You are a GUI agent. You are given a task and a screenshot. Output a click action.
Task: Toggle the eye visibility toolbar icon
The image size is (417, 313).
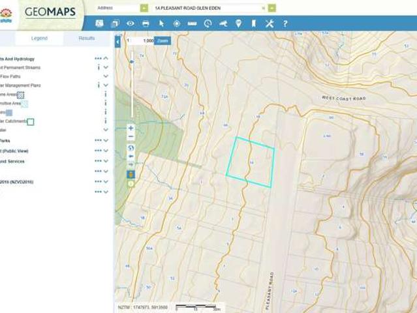[x=130, y=23]
